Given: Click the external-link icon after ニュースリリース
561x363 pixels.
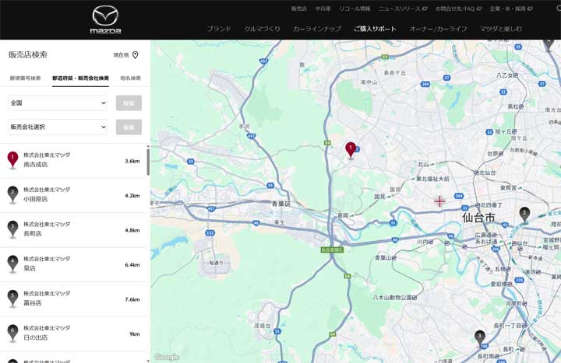Looking at the screenshot, I should [425, 9].
